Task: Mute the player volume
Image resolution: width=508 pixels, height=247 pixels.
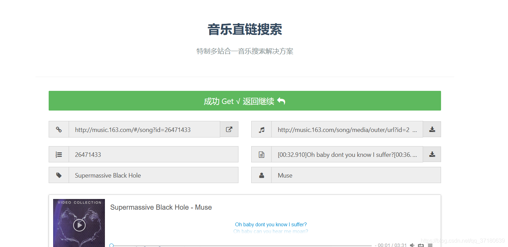Action: (412, 245)
